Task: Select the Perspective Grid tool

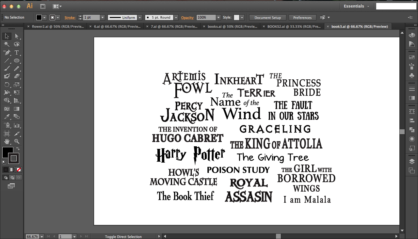Action: point(17,101)
